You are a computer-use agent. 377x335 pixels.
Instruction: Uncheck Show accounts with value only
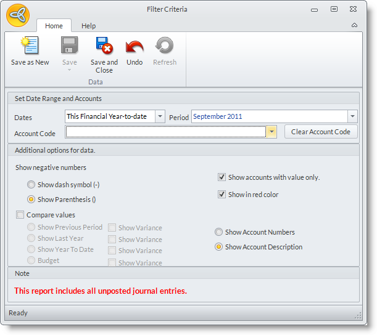click(x=222, y=177)
